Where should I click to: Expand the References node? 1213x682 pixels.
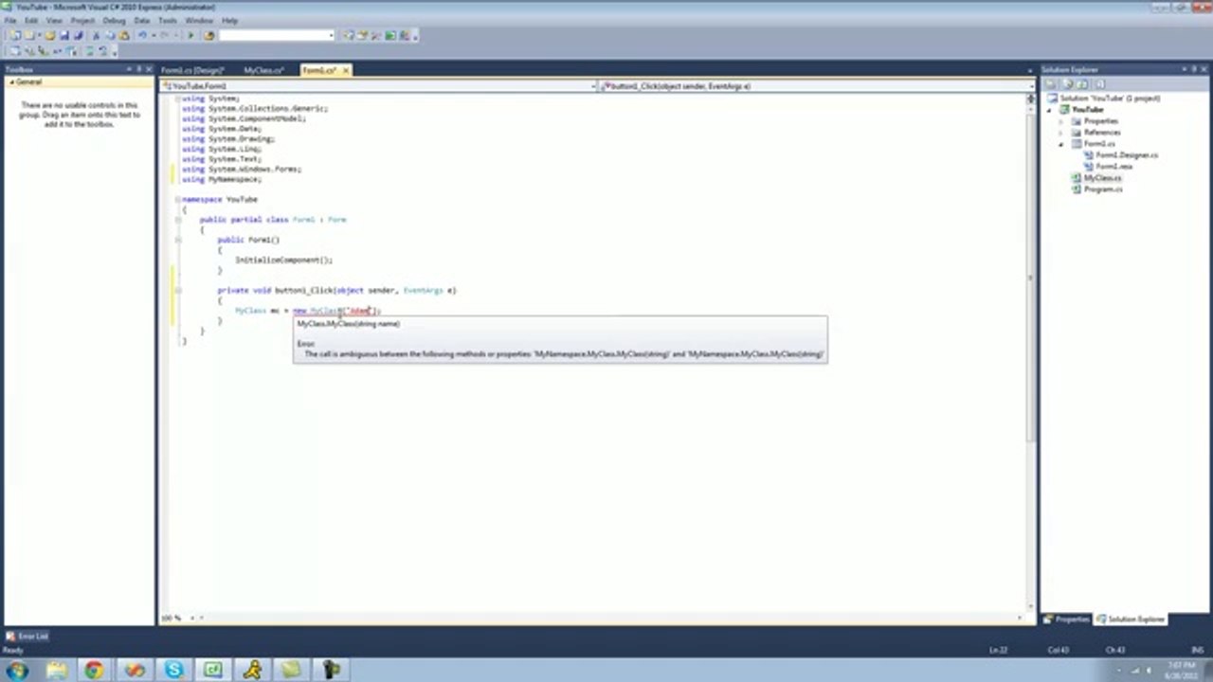1061,133
